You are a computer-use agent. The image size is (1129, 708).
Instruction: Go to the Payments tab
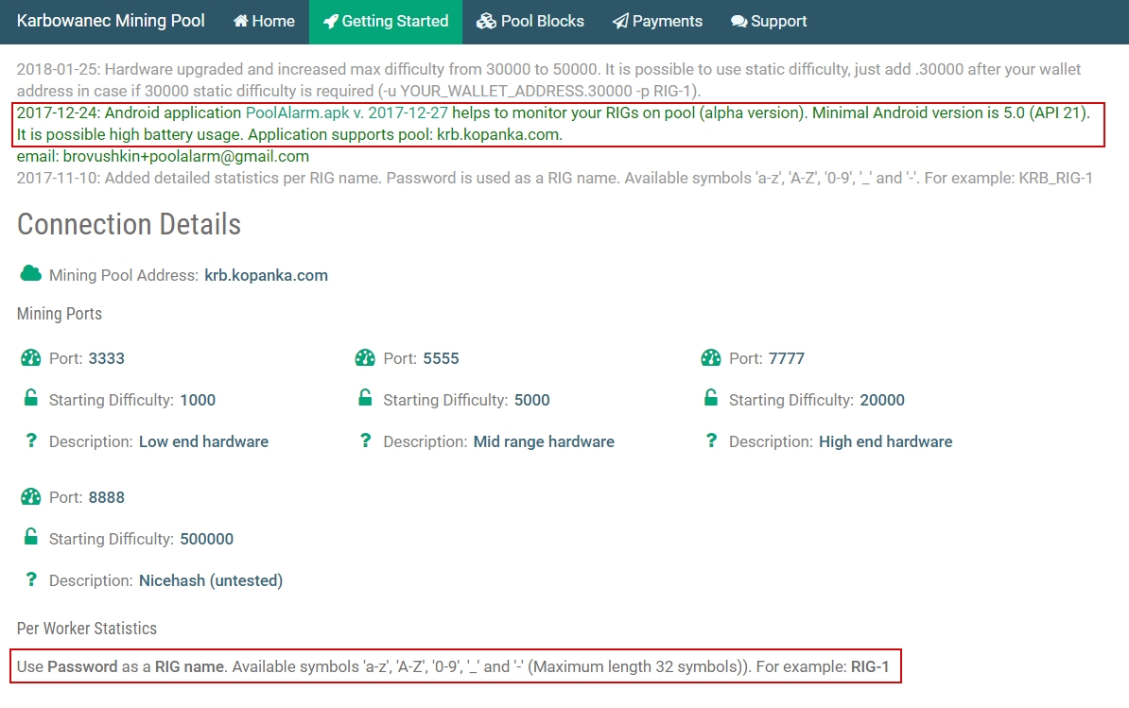click(657, 22)
